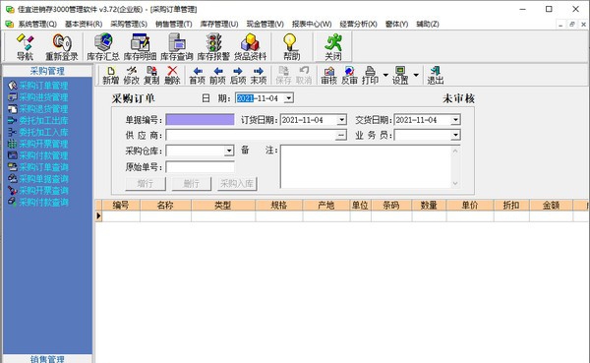Expand the 打印 dropdown arrow

tap(385, 75)
